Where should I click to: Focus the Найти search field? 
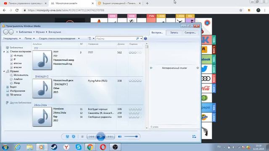[x=116, y=39]
